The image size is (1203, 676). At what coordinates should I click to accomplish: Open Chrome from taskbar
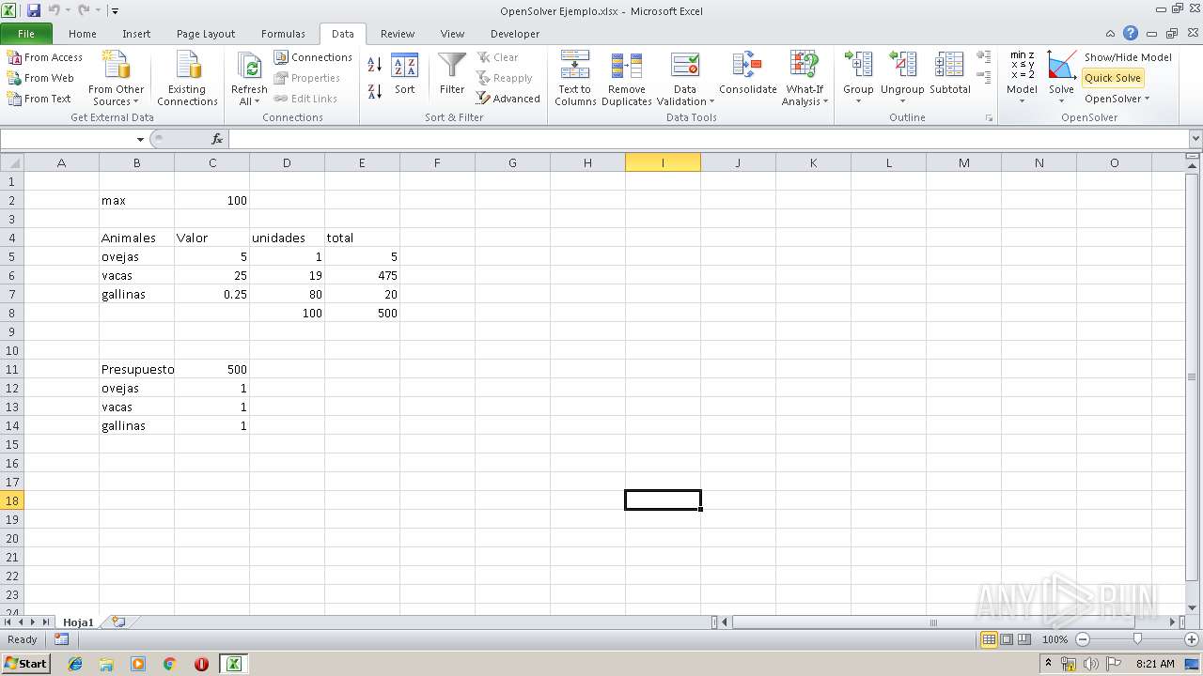click(x=169, y=664)
